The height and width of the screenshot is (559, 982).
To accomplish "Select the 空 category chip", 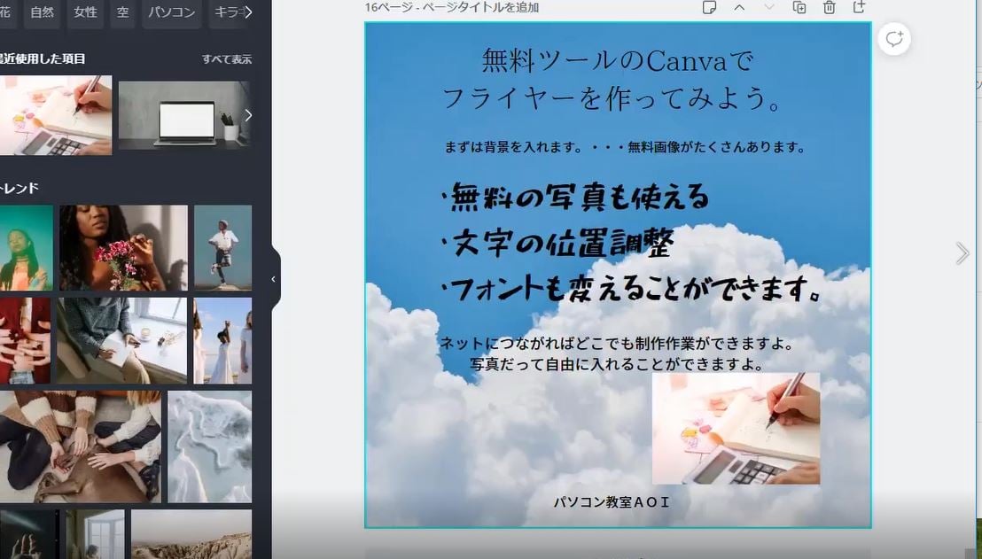I will [x=121, y=12].
